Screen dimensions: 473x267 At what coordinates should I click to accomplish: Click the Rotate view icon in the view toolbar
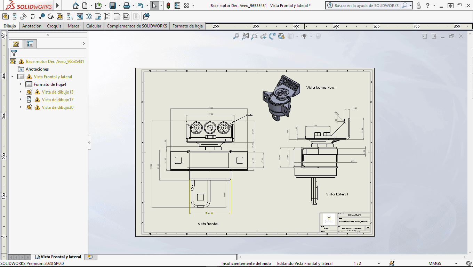272,36
